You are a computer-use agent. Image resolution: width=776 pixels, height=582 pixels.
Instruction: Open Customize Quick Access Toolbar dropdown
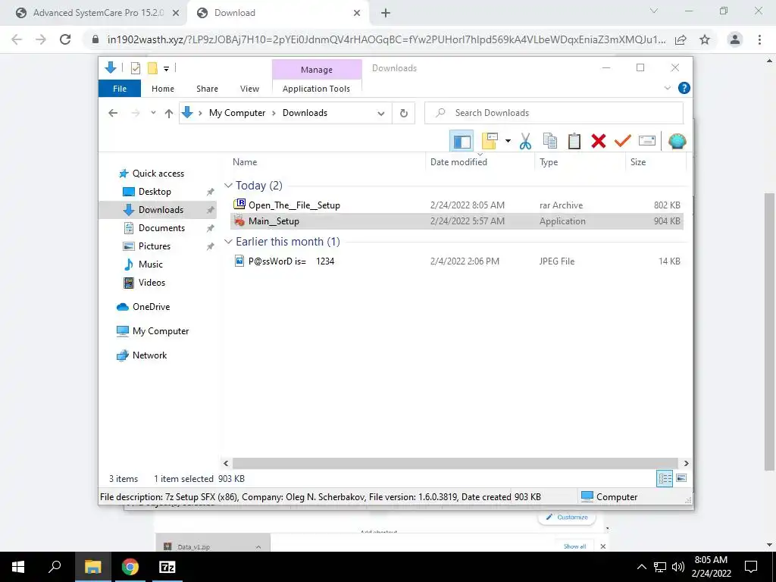click(166, 69)
